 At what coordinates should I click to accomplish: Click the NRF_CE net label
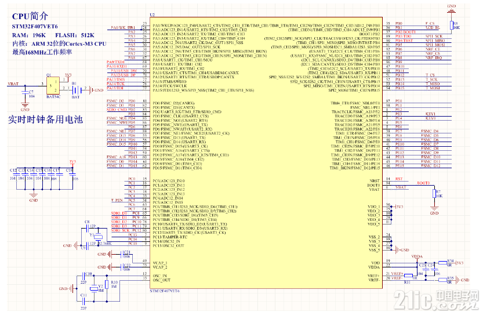(433, 49)
